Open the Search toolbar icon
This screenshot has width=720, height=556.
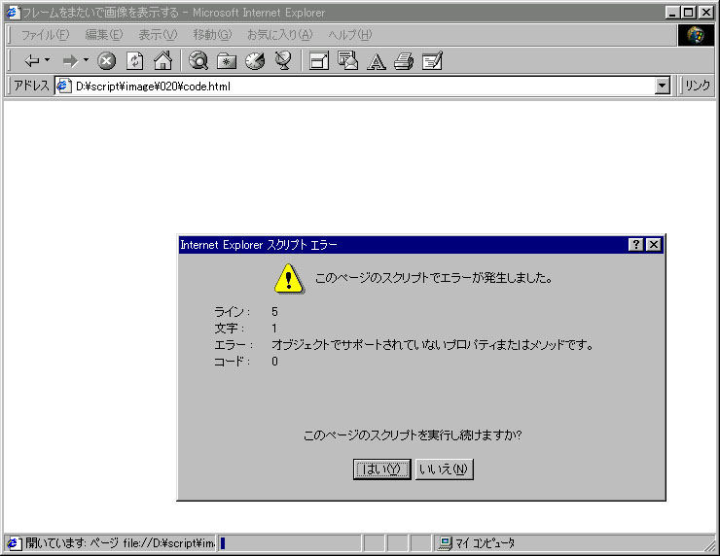pos(198,60)
